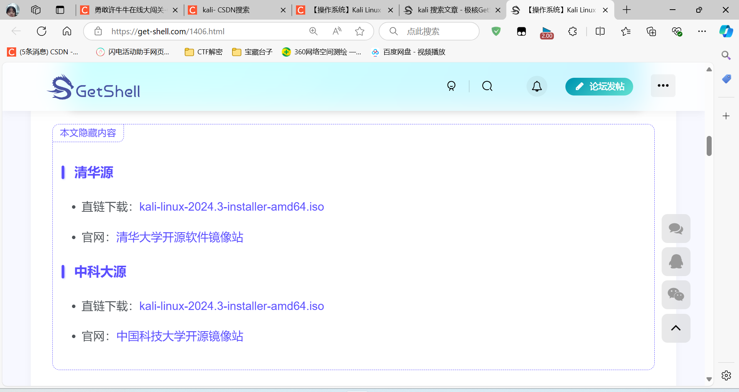Toggle split screen view

600,31
